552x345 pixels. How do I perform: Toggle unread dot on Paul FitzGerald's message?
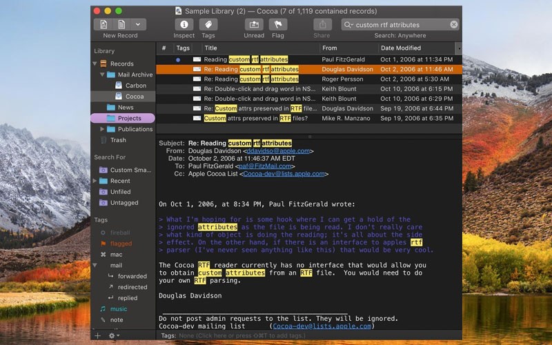(178, 60)
